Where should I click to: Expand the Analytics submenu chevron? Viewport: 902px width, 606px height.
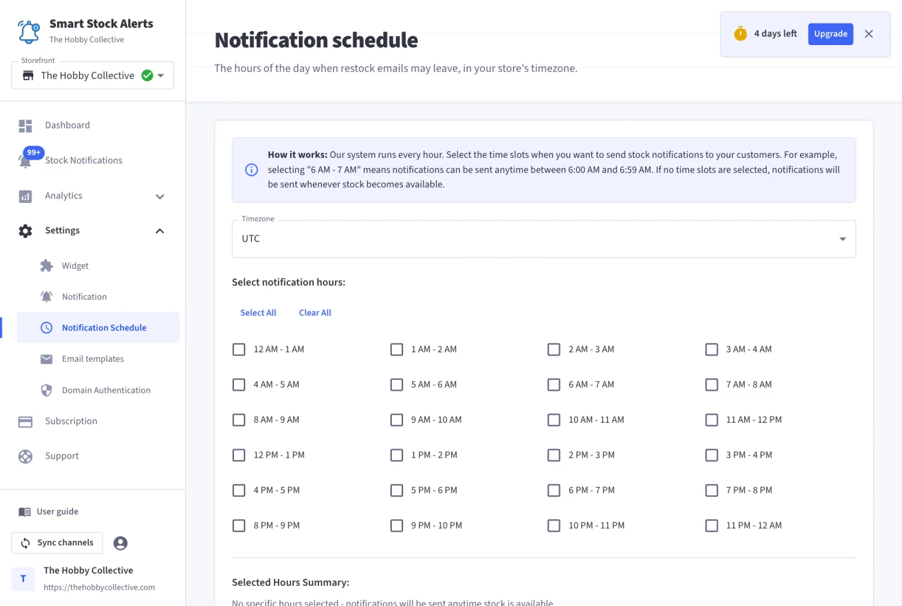pyautogui.click(x=160, y=197)
